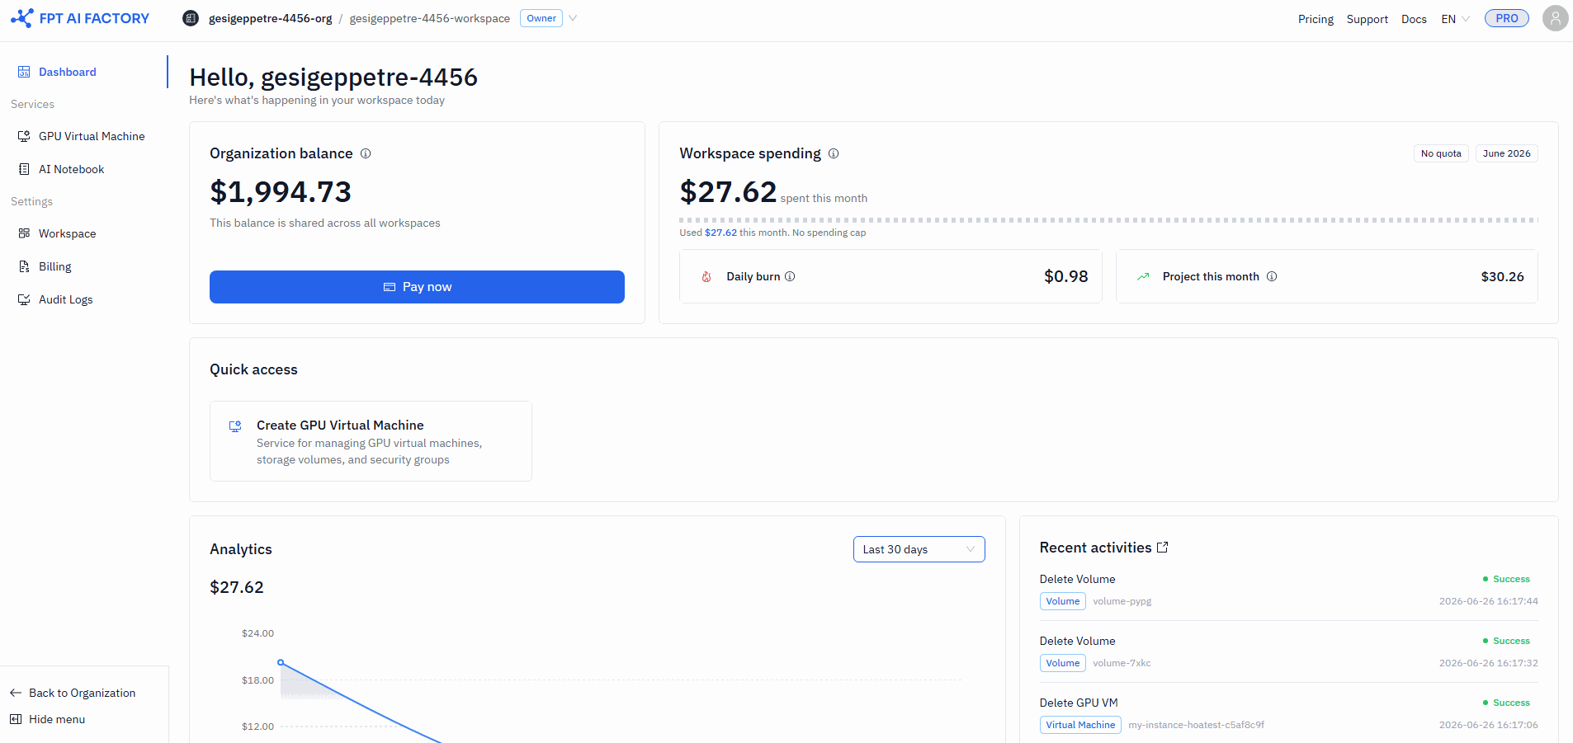Open Recent activities external link icon
The height and width of the screenshot is (743, 1573).
point(1163,548)
